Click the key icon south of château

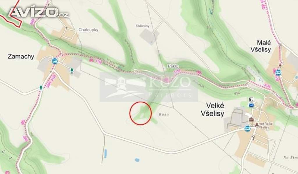tap(253, 137)
